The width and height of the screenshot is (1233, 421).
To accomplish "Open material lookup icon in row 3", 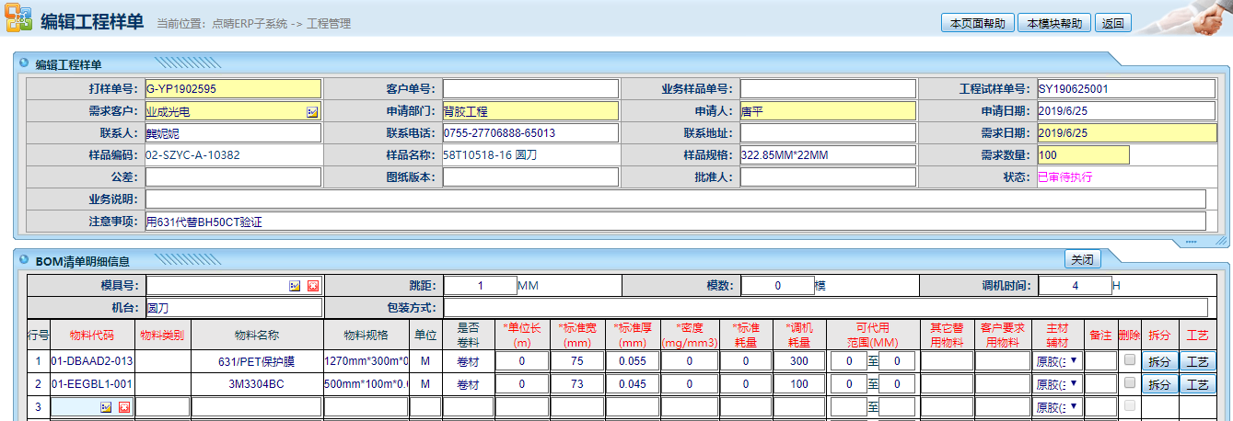I will (105, 406).
